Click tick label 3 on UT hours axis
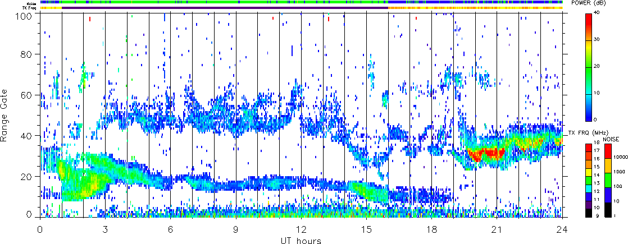Screen dimensions: 628x244 [106, 231]
